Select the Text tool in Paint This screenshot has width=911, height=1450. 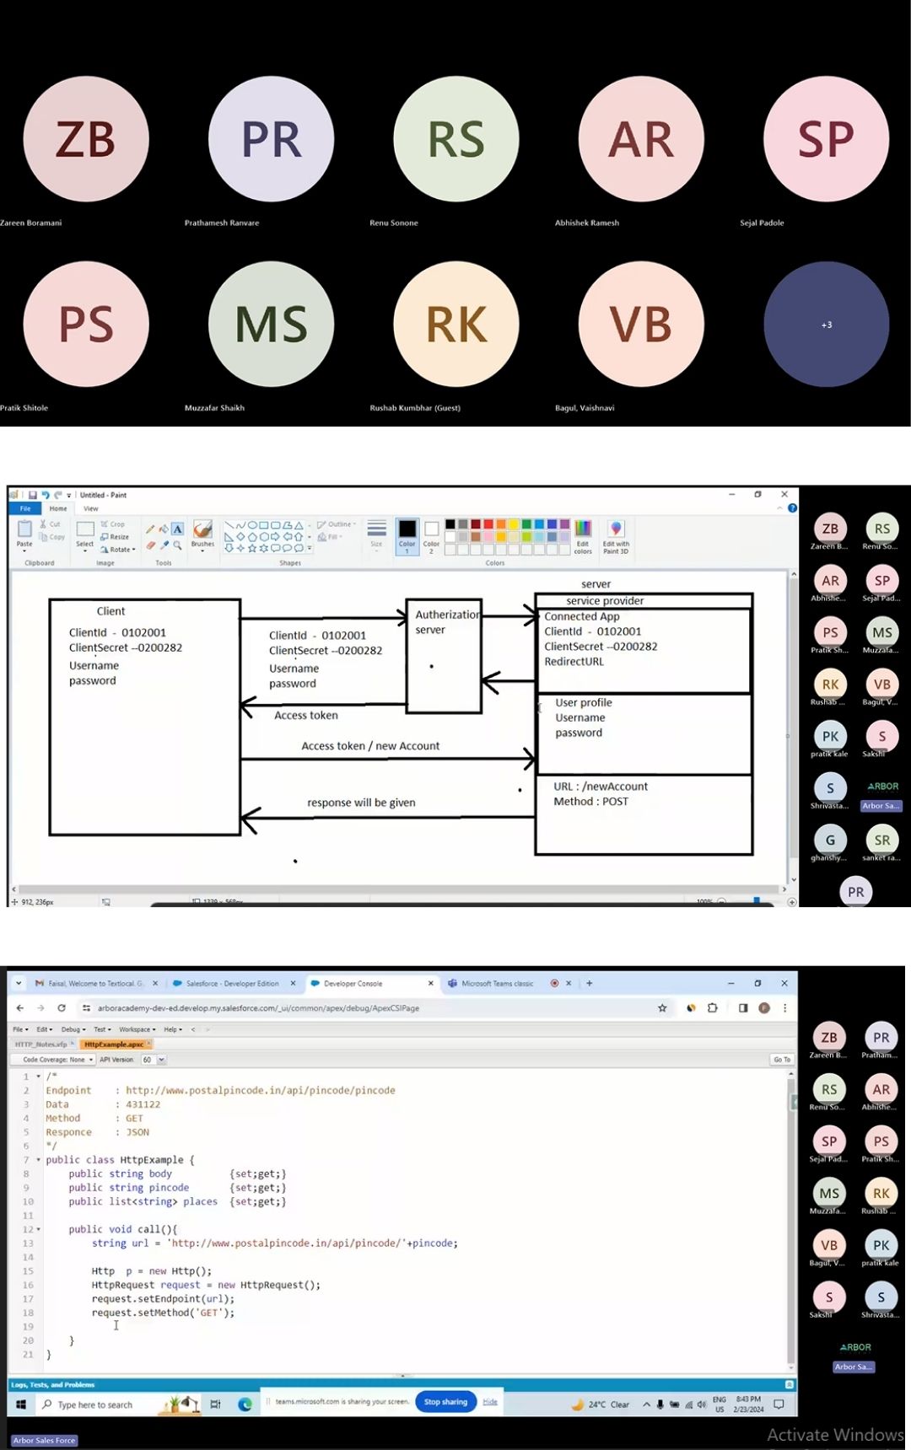click(x=177, y=529)
